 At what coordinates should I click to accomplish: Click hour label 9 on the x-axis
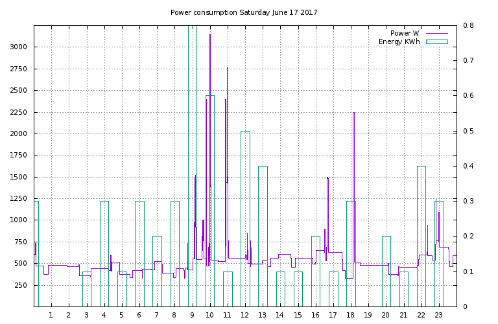pyautogui.click(x=192, y=315)
